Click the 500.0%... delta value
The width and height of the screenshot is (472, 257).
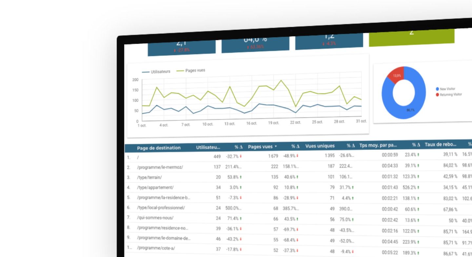[233, 208]
